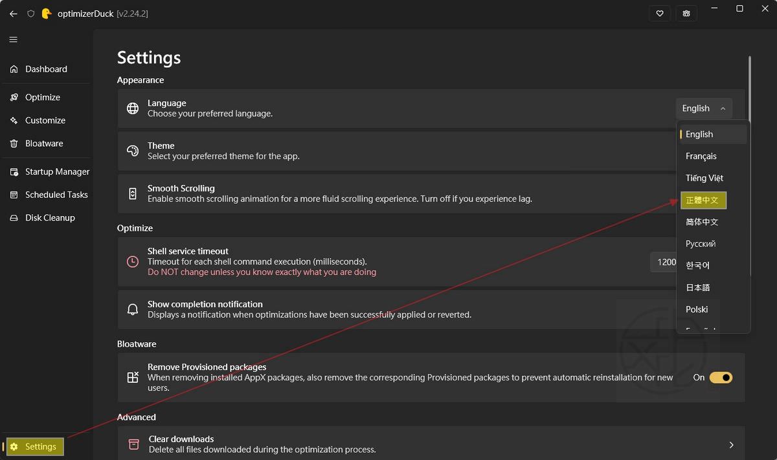Image resolution: width=777 pixels, height=460 pixels.
Task: Click the hamburger menu icon
Action: coord(13,39)
